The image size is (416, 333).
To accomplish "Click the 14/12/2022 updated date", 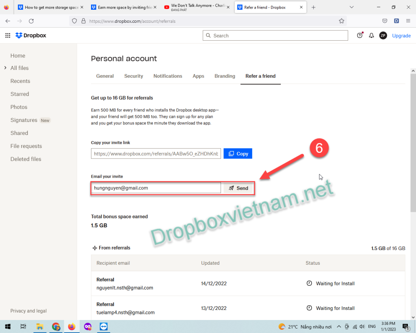I will [x=214, y=283].
